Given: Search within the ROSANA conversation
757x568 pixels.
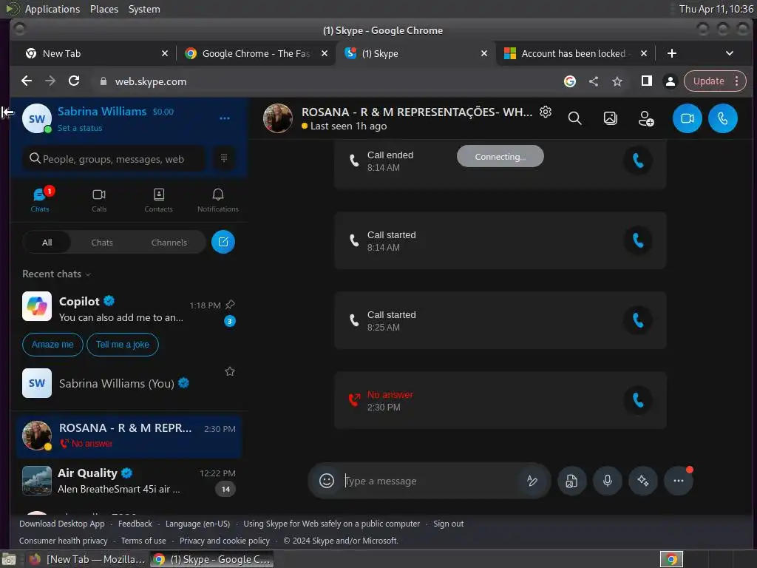Looking at the screenshot, I should click(x=574, y=118).
